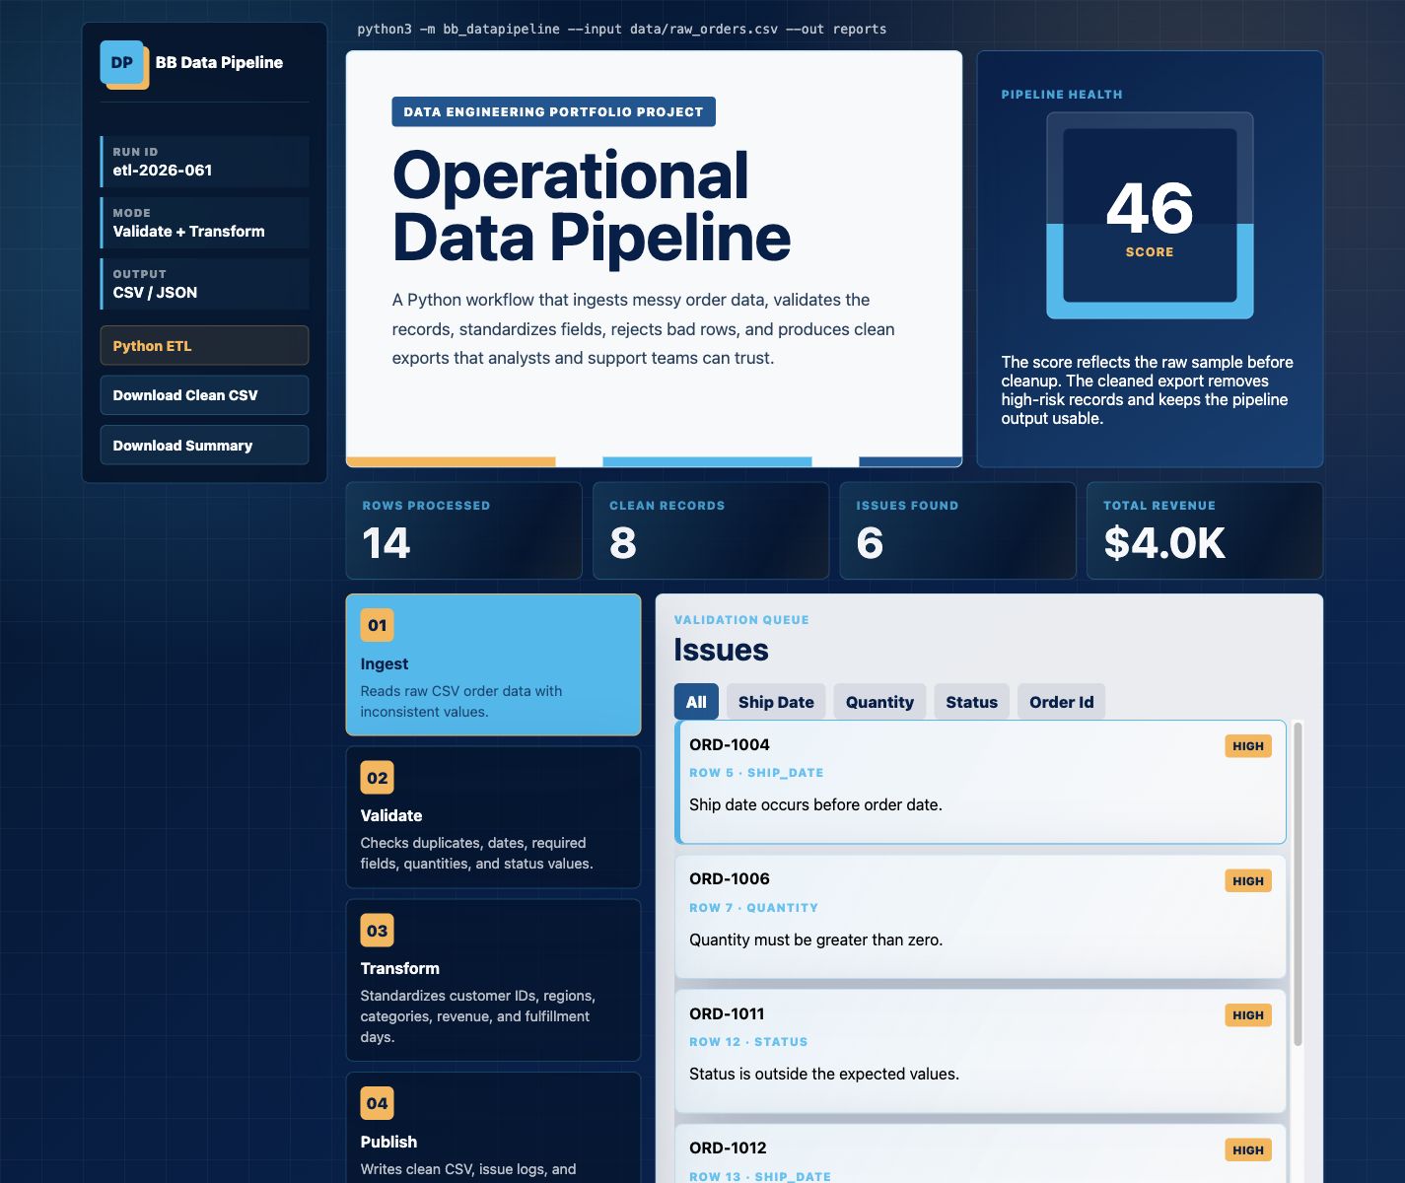Filter issues by Status
The image size is (1405, 1183).
click(x=971, y=702)
